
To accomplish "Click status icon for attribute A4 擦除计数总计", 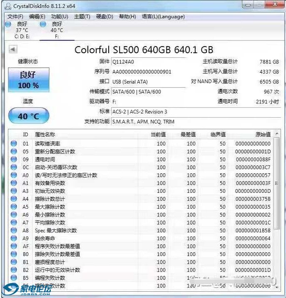I will 14,199.
